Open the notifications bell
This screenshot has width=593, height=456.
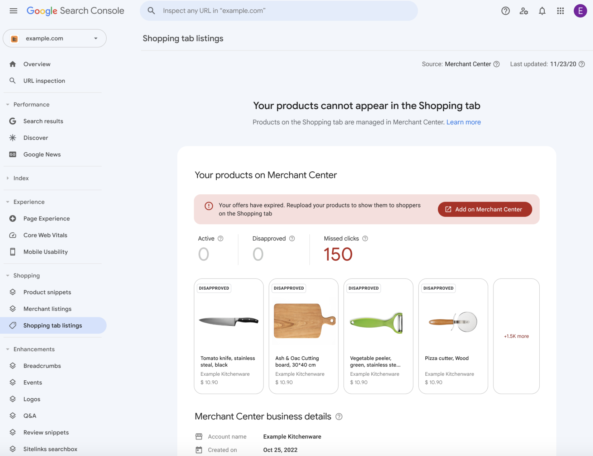point(542,11)
